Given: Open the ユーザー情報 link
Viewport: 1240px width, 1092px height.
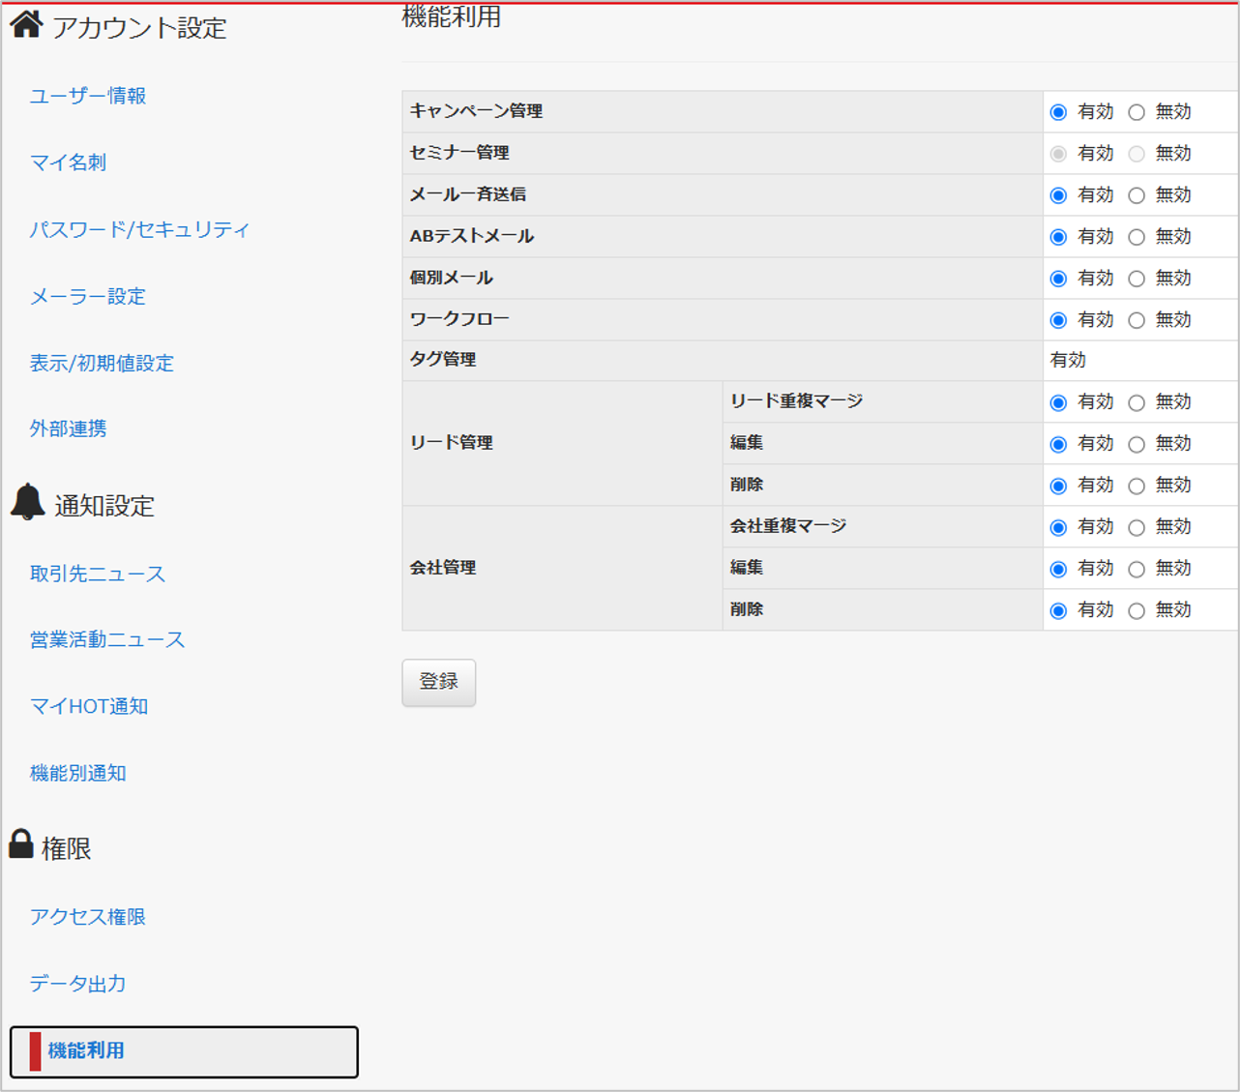Looking at the screenshot, I should coord(88,96).
